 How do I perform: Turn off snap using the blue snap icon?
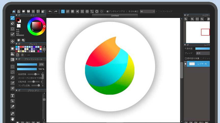[63, 11]
